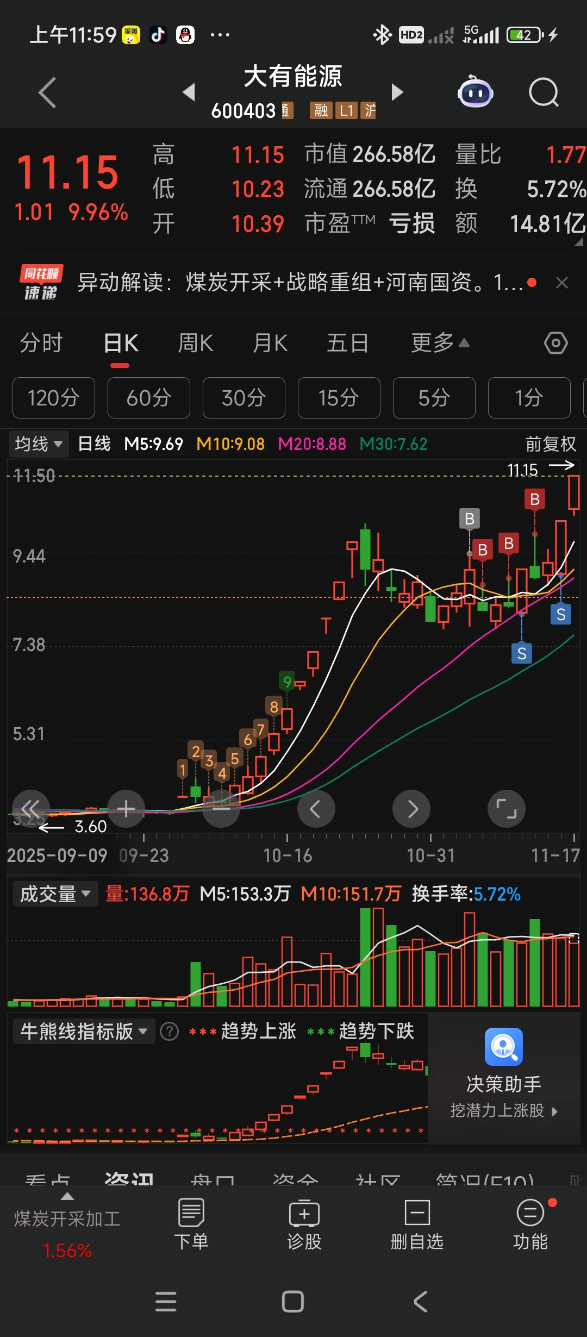Open the 均线 indicator dropdown
Image resolution: width=587 pixels, height=1337 pixels.
pyautogui.click(x=39, y=444)
